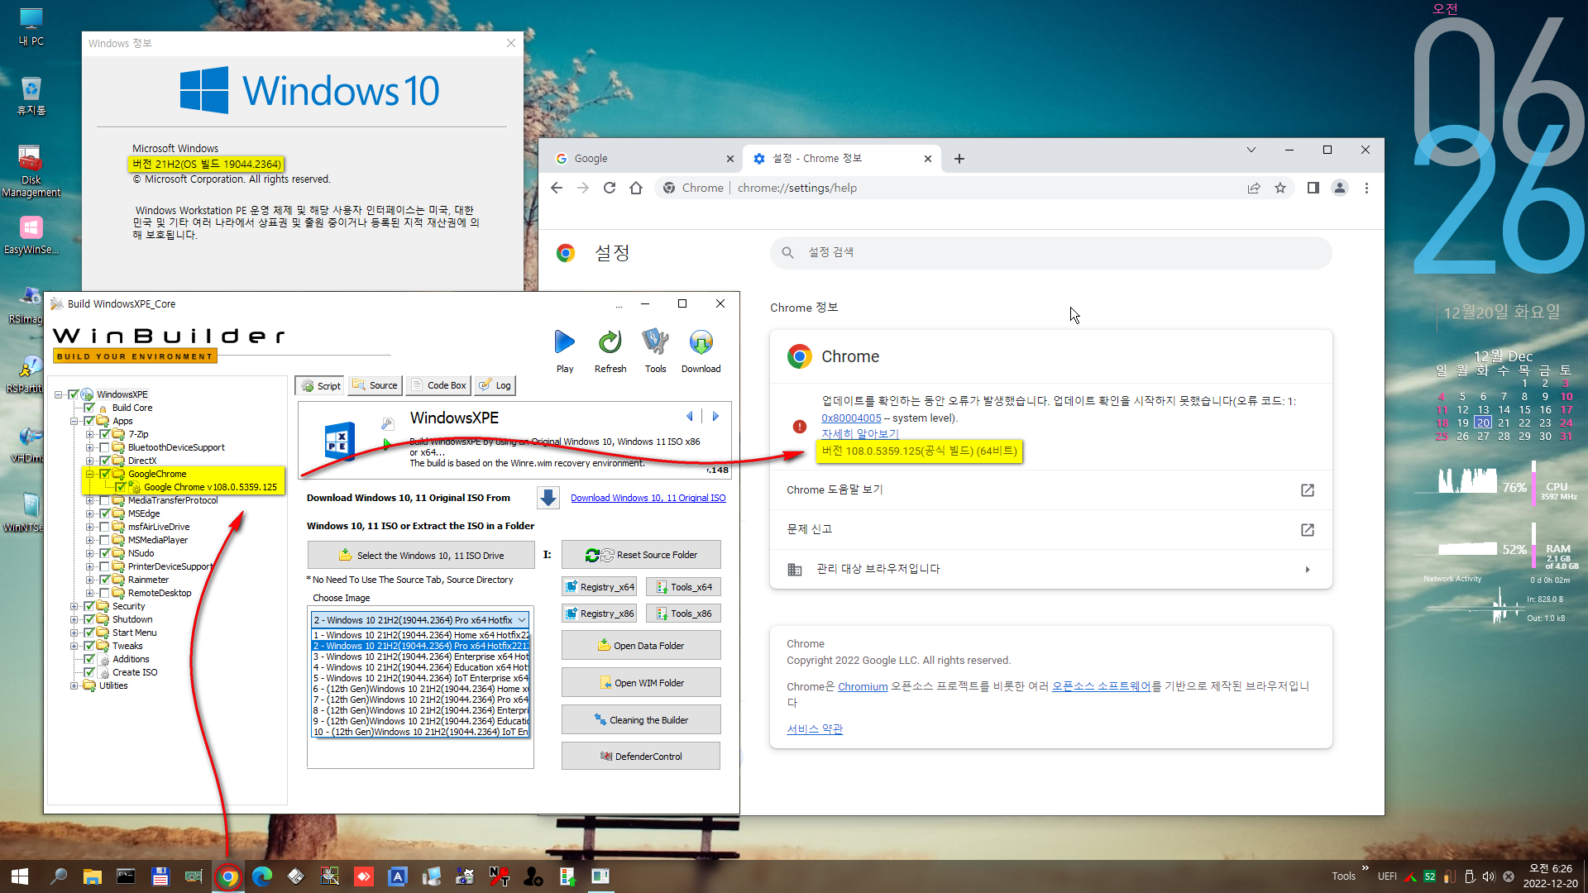Click the Registry_x64 button
The image size is (1588, 893).
point(599,587)
